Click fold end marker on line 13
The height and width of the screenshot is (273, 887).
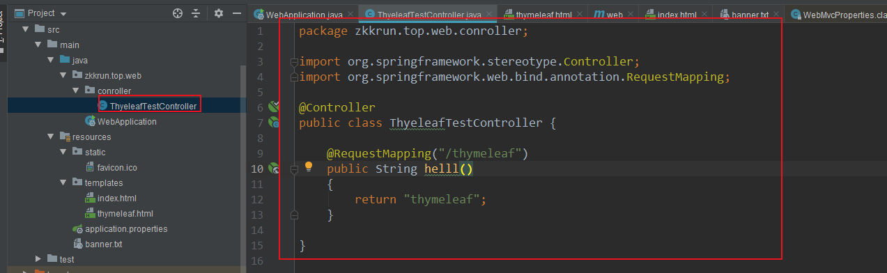coord(295,215)
